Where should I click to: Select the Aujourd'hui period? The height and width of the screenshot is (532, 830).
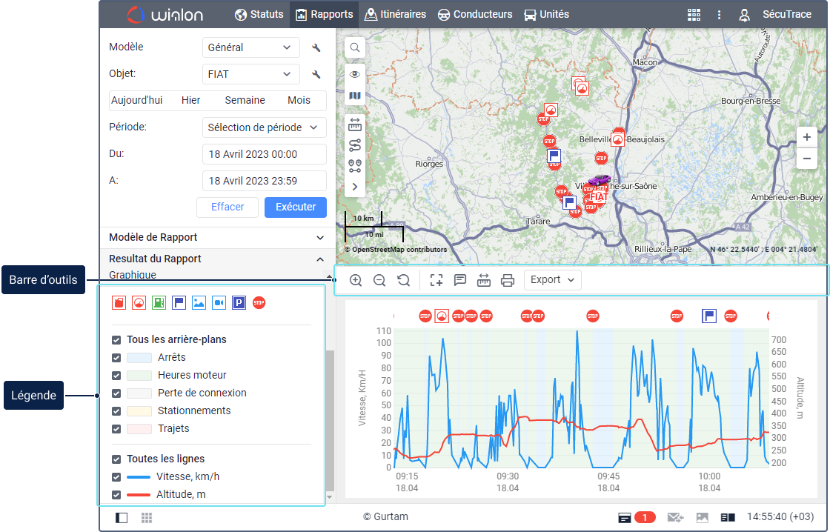(x=136, y=101)
